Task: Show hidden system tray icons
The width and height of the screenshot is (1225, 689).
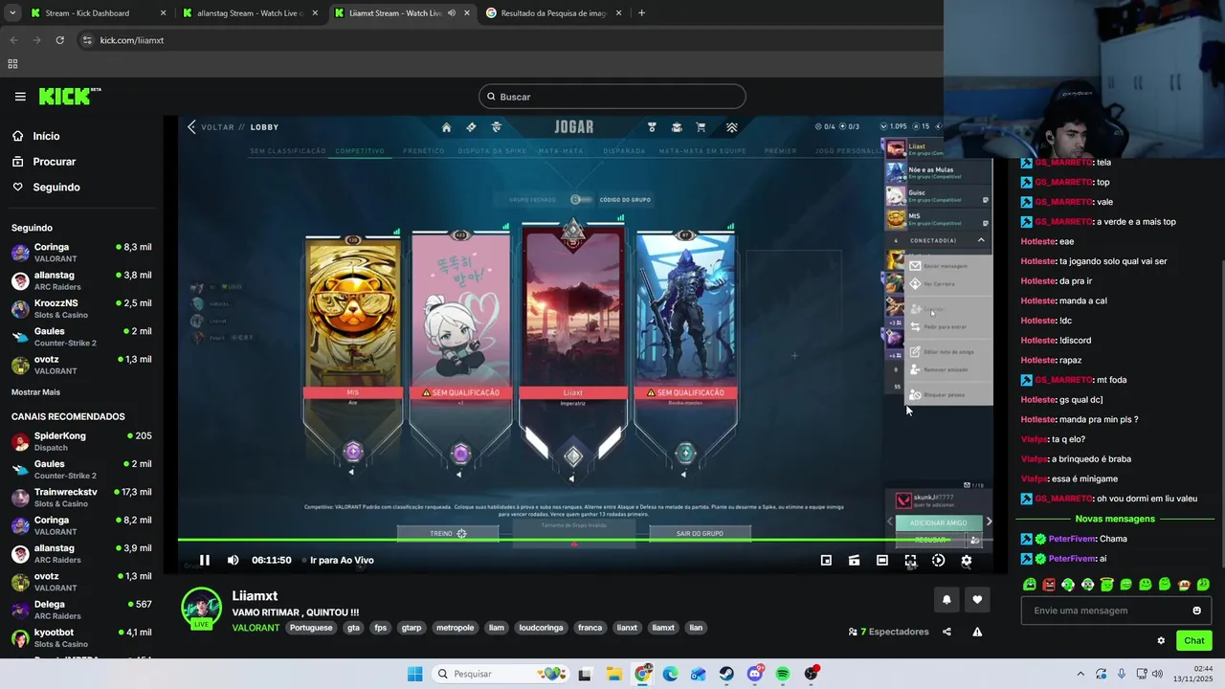Action: [x=1080, y=674]
